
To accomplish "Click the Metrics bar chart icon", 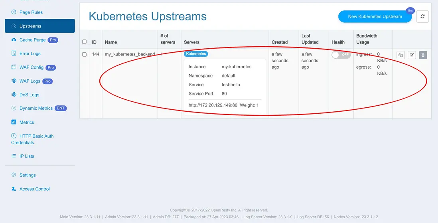I will click(14, 122).
